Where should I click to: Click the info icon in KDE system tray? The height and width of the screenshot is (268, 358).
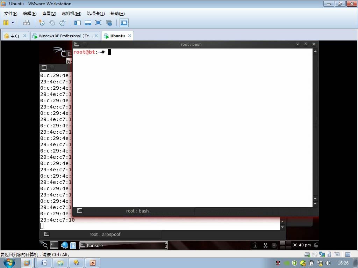pyautogui.click(x=255, y=245)
